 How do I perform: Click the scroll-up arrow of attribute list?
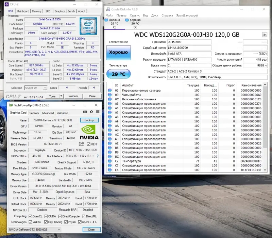tap(265, 84)
